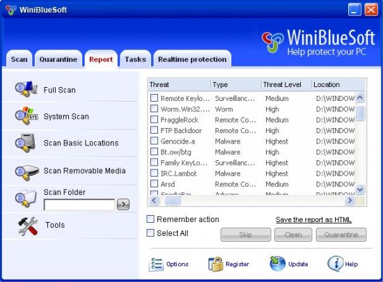Choose Scan Basic Locations label

pyautogui.click(x=81, y=143)
